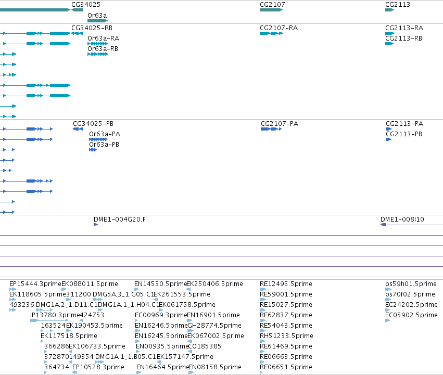Click the DME1-004G20.F feature label
The width and height of the screenshot is (443, 375).
click(x=120, y=219)
